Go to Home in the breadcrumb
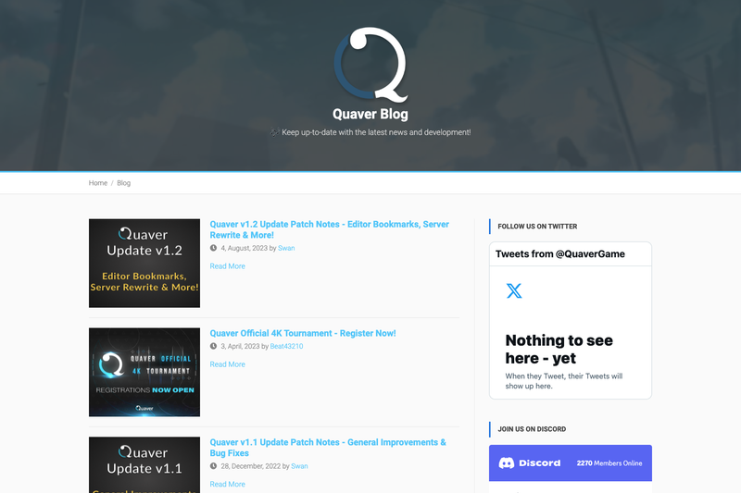This screenshot has height=493, width=741. [x=98, y=183]
